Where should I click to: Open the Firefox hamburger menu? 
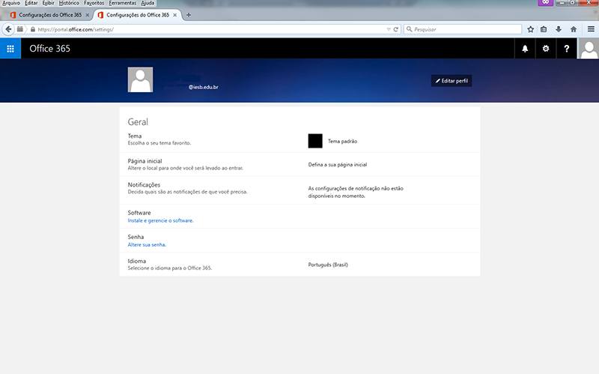coord(591,29)
